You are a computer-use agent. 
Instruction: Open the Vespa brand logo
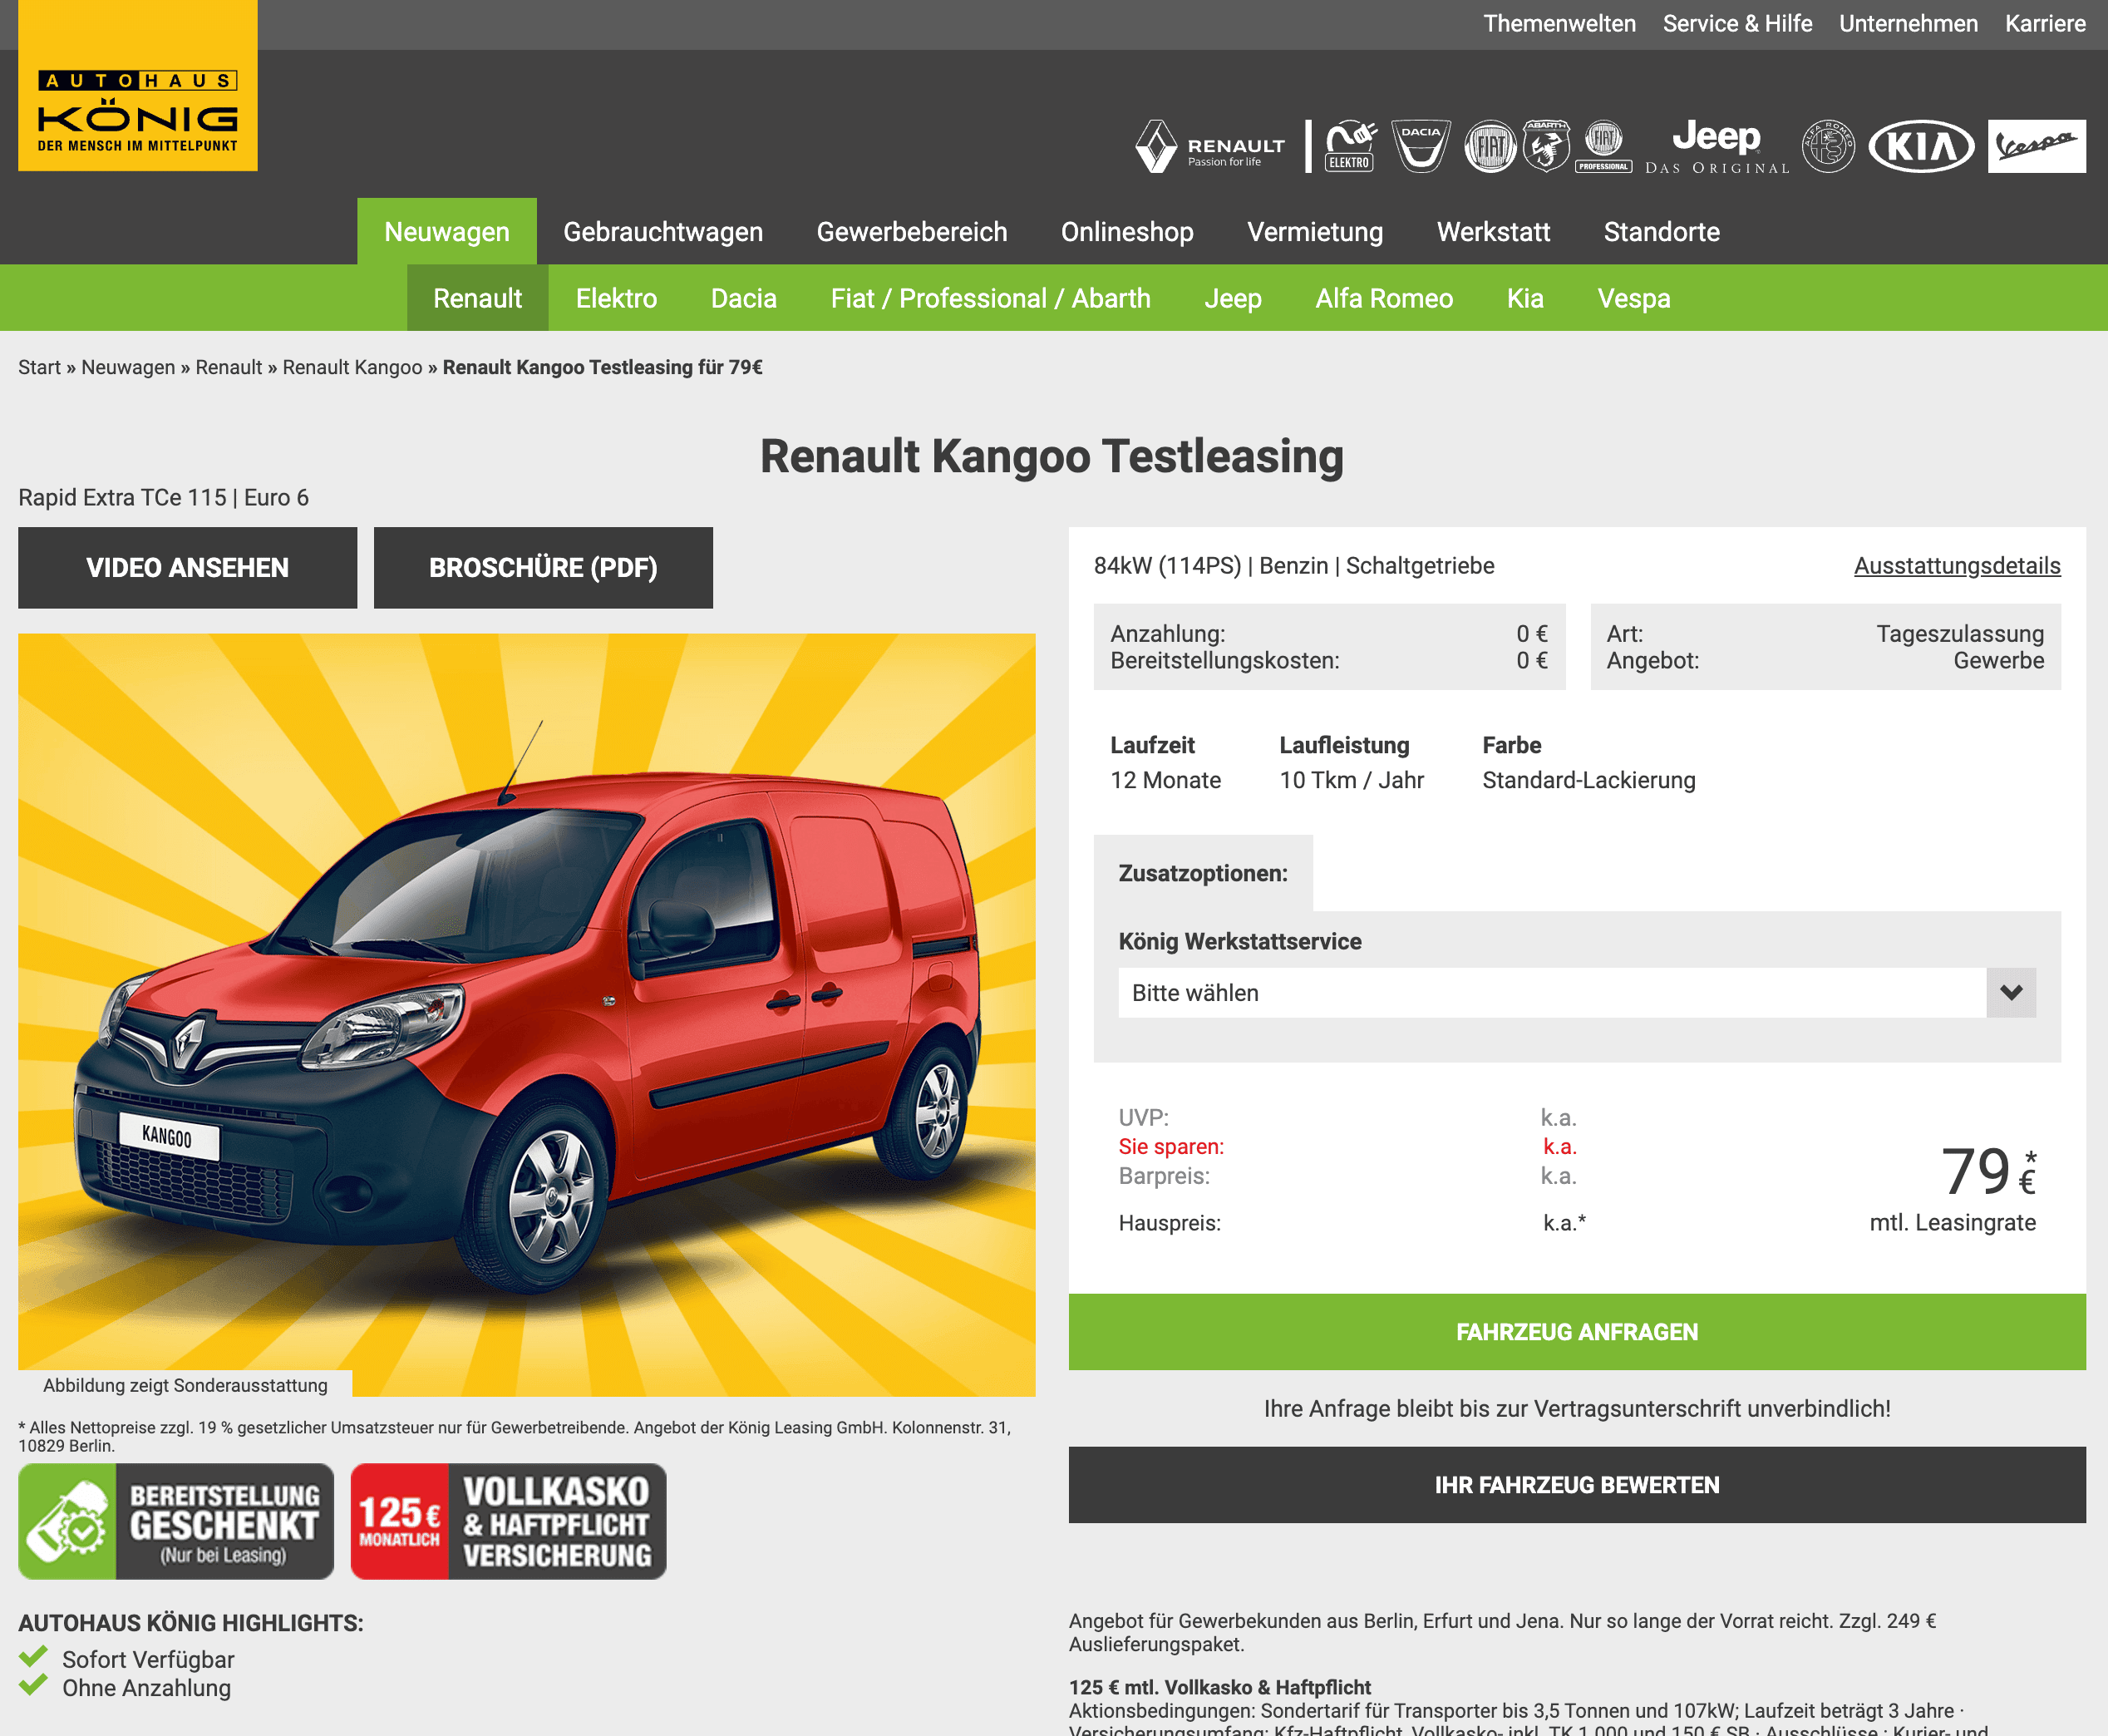(x=2036, y=146)
